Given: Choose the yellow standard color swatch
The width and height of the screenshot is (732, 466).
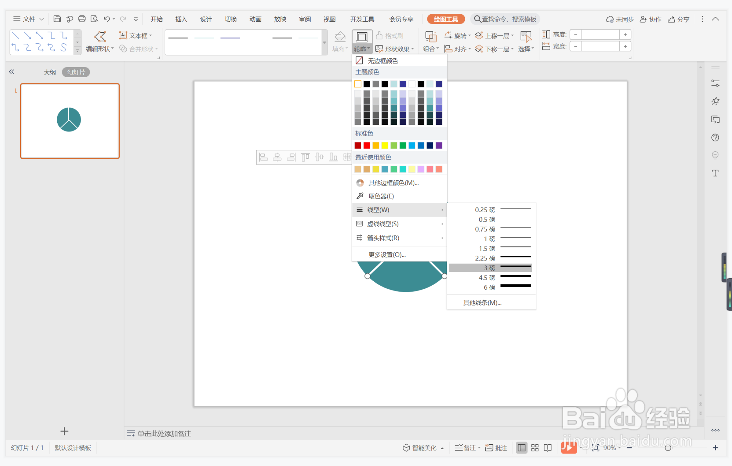Looking at the screenshot, I should [385, 145].
